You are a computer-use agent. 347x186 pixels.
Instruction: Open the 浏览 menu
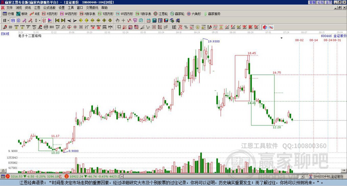pyautogui.click(x=19, y=8)
